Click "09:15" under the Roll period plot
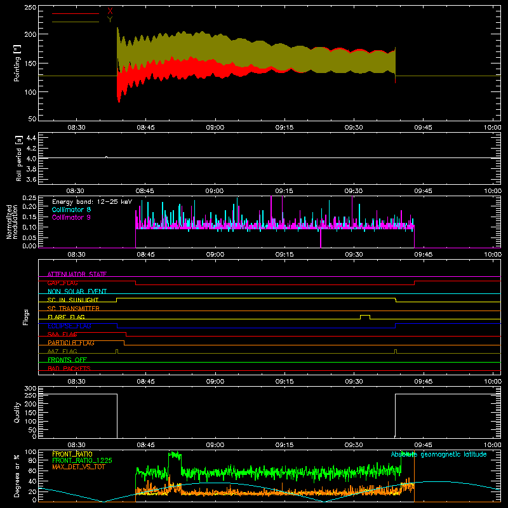 (284, 191)
